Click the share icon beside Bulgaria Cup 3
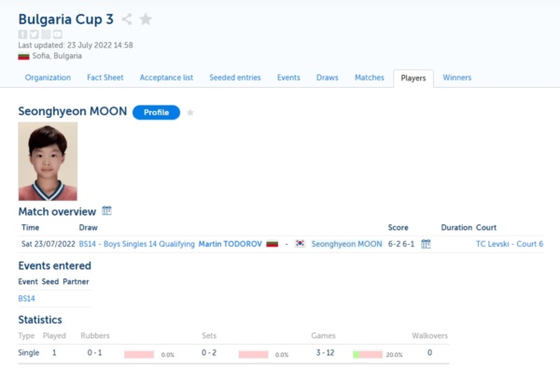Image resolution: width=560 pixels, height=370 pixels. click(127, 19)
